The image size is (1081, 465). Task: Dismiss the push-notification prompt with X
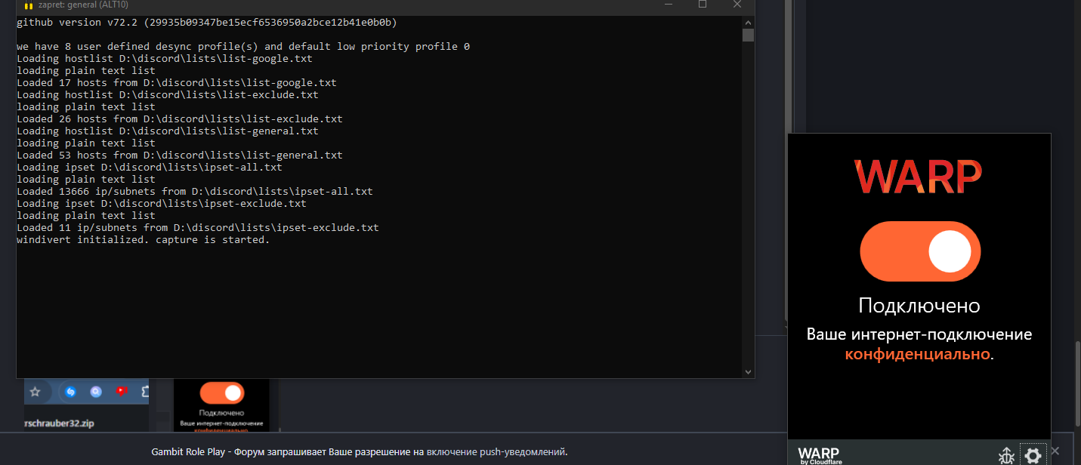[x=1055, y=451]
